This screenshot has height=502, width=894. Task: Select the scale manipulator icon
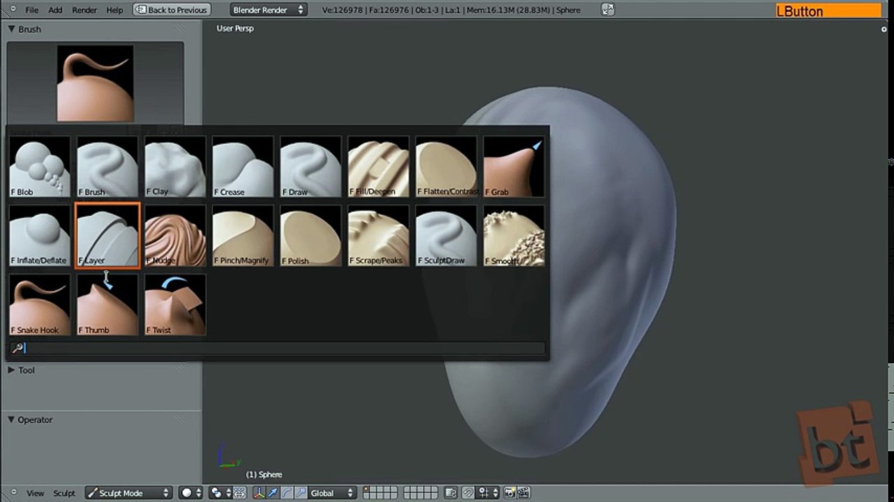click(300, 493)
